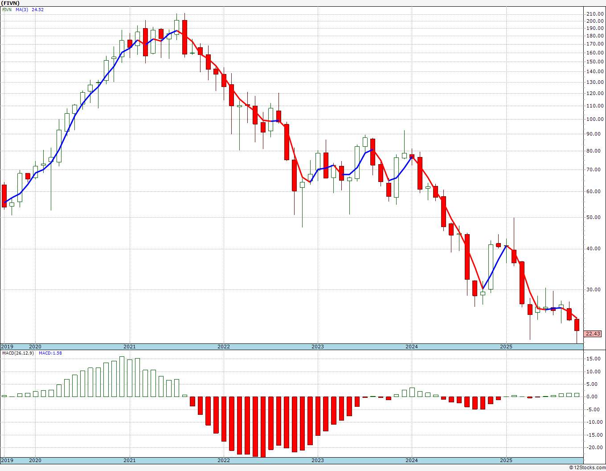Select 2025 on the price chart time axis
The height and width of the screenshot is (471, 606).
(506, 347)
